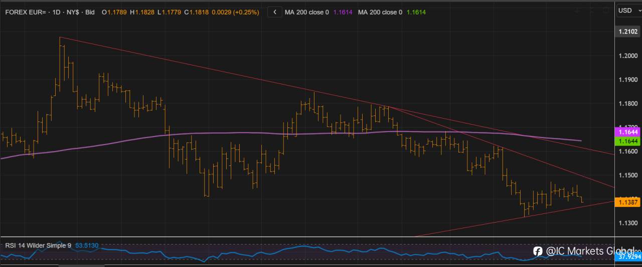Screen dimensions: 642x267
Task: Click the faint square icon beside USD selector
Action: [605, 10]
